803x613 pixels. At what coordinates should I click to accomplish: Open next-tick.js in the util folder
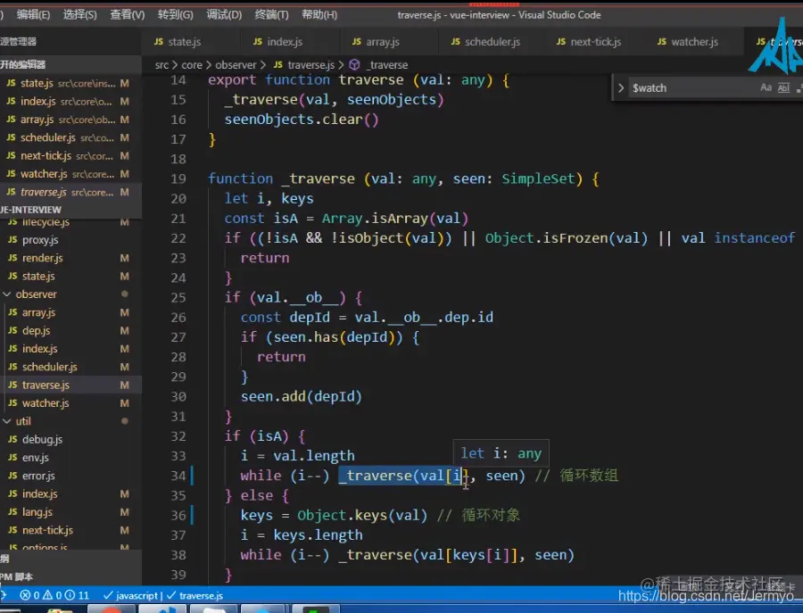70,531
